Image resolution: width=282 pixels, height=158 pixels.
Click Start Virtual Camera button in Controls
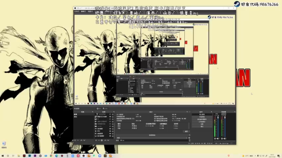click(202, 119)
